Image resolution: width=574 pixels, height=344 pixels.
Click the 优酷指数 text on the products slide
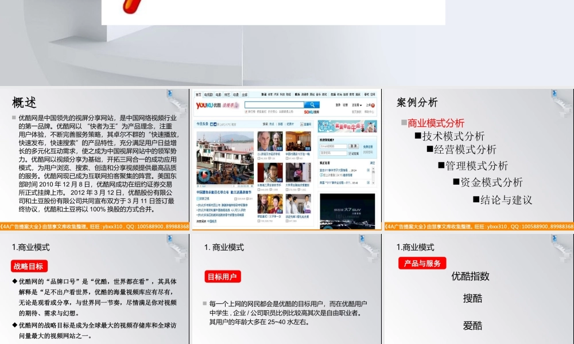[471, 276]
